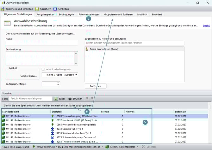Select the Mobilität tab

tap(142, 14)
